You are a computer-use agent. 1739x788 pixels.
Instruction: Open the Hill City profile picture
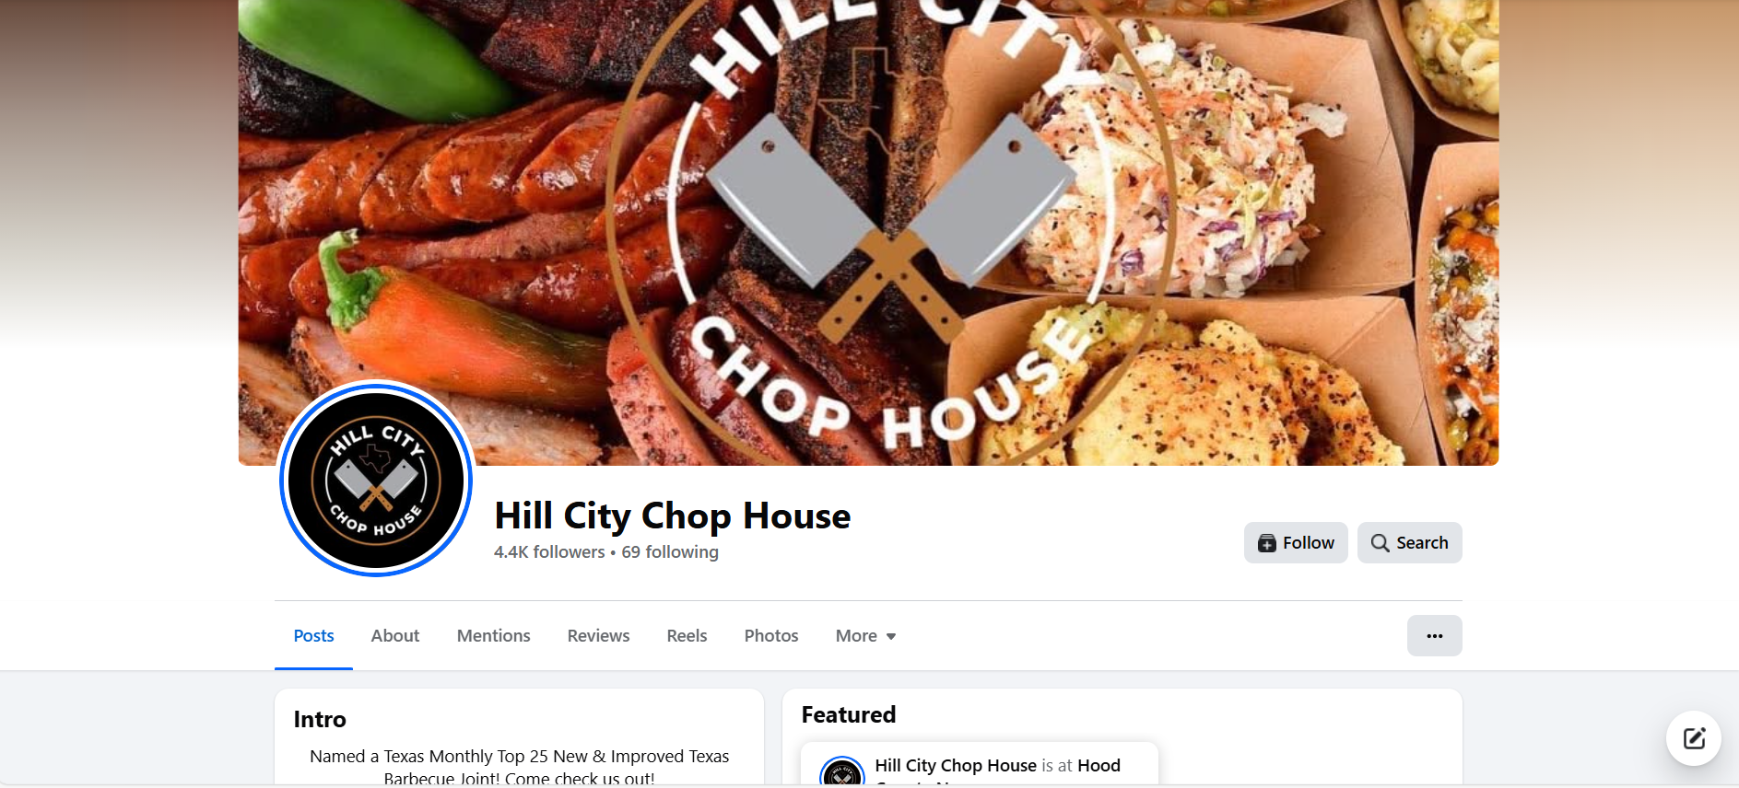tap(376, 480)
